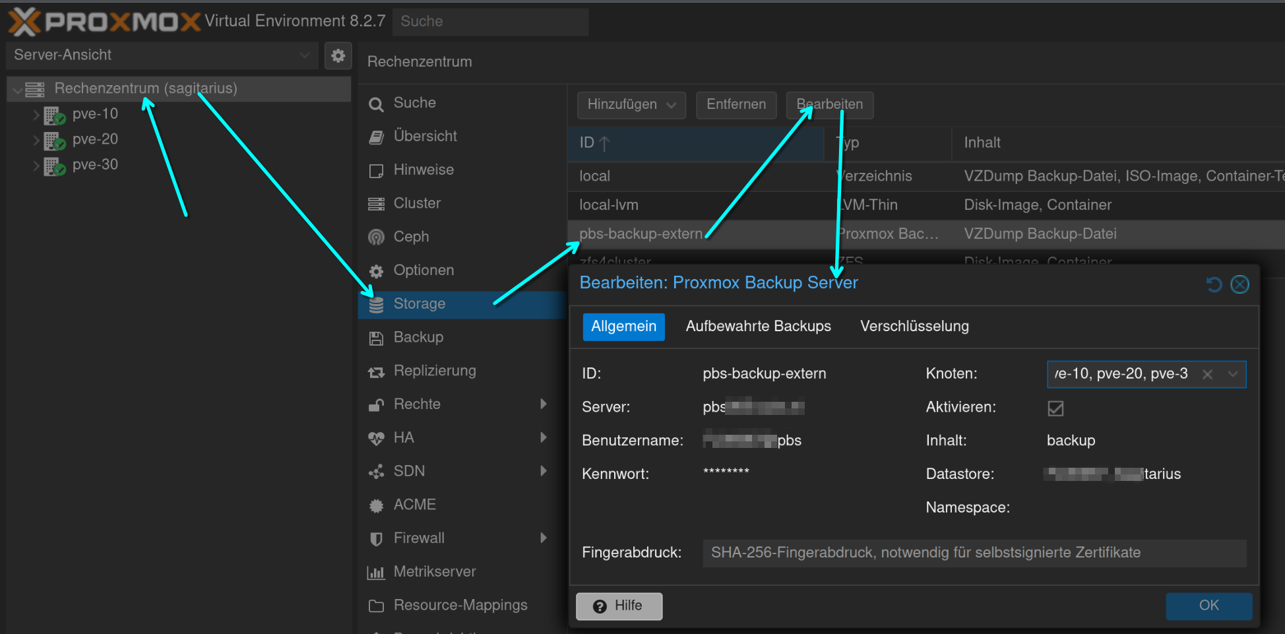Image resolution: width=1285 pixels, height=634 pixels.
Task: Click the Suche magnifier icon in sidebar
Action: (376, 104)
